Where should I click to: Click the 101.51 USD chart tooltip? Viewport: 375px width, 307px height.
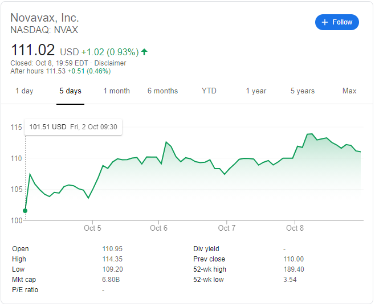[x=73, y=126]
